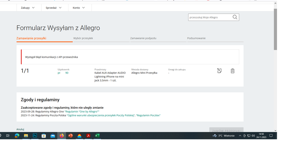Click the Meet Now camera tray icon
The width and height of the screenshot is (291, 163).
[x=244, y=136]
